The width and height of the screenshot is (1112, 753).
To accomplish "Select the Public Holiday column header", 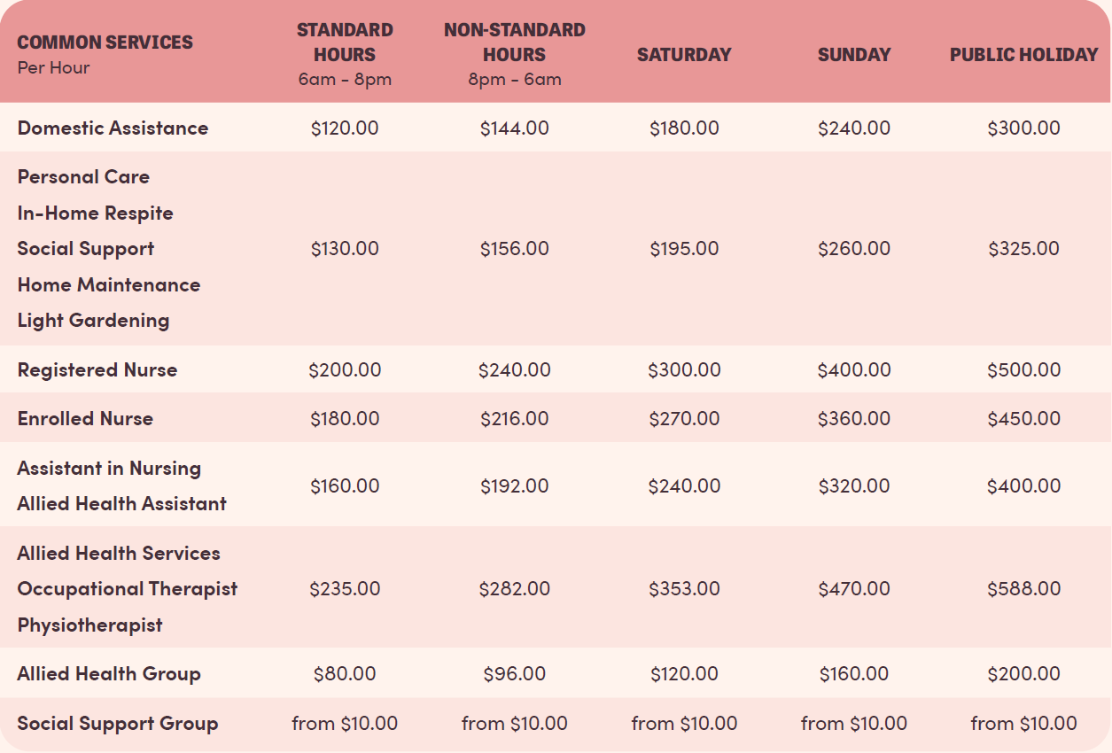I will (x=1023, y=54).
